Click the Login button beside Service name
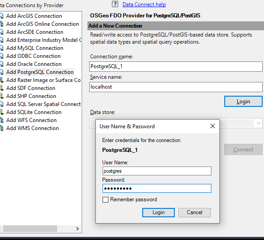This screenshot has height=240, width=264. pyautogui.click(x=243, y=102)
